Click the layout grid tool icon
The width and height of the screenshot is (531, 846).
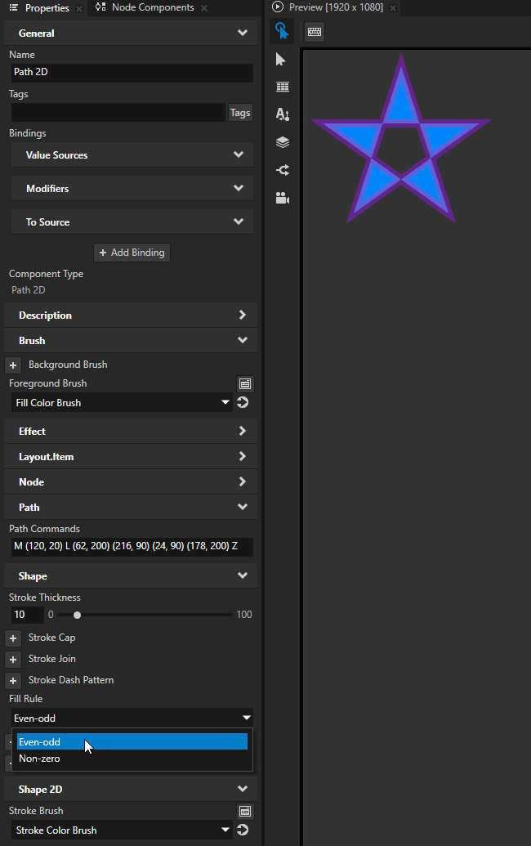point(283,87)
